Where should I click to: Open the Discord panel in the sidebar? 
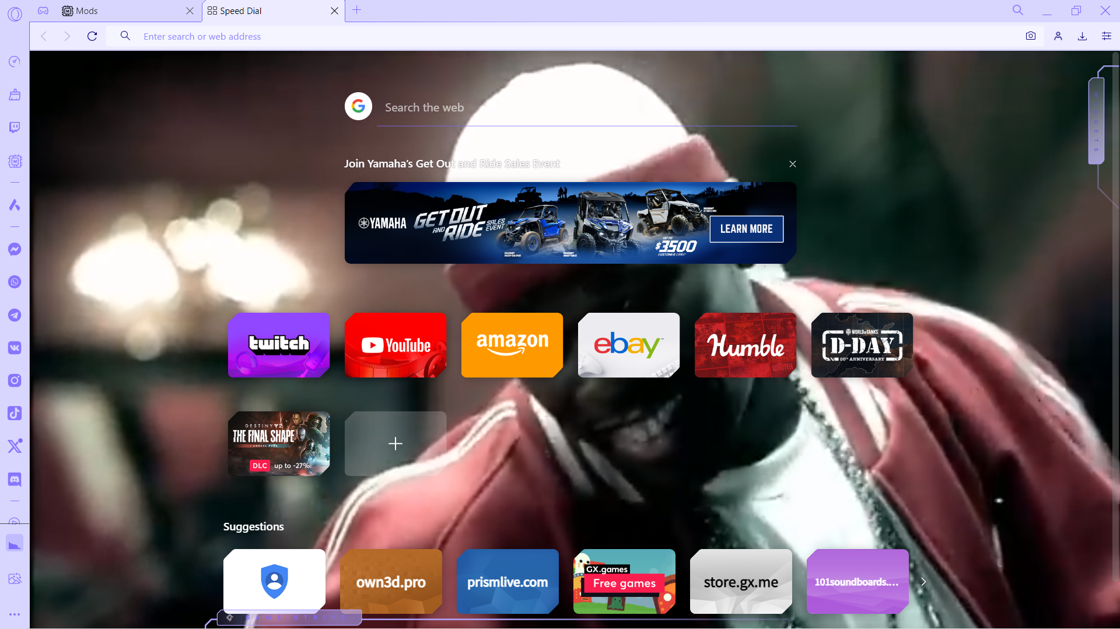(x=15, y=480)
